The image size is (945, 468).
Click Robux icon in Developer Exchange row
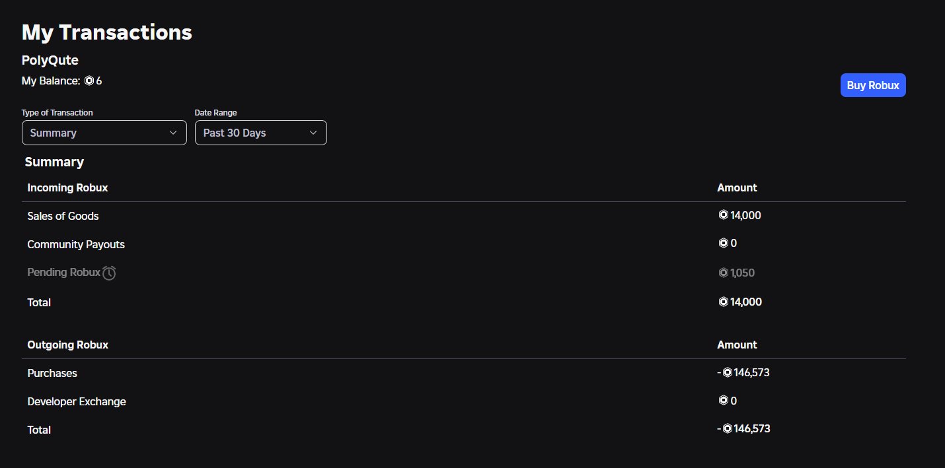(x=723, y=401)
